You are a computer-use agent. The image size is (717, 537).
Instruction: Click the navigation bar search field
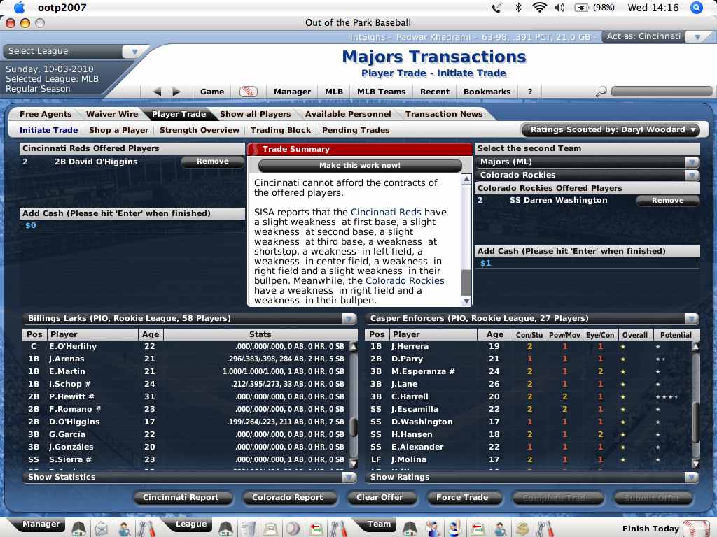tap(662, 92)
